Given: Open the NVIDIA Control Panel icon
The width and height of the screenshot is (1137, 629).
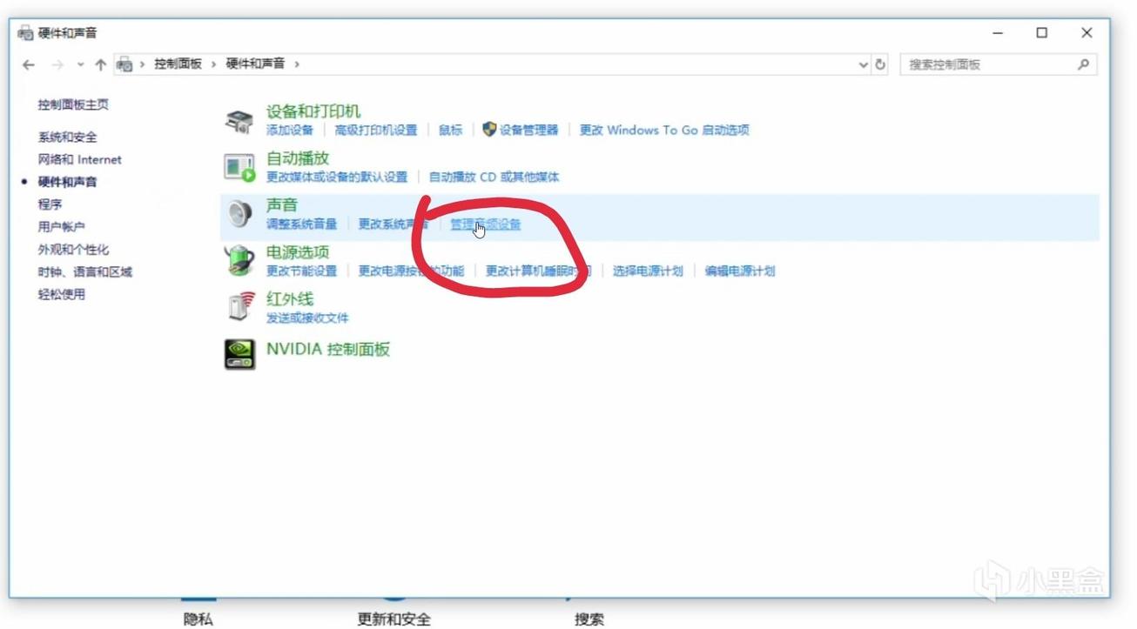Looking at the screenshot, I should [239, 353].
